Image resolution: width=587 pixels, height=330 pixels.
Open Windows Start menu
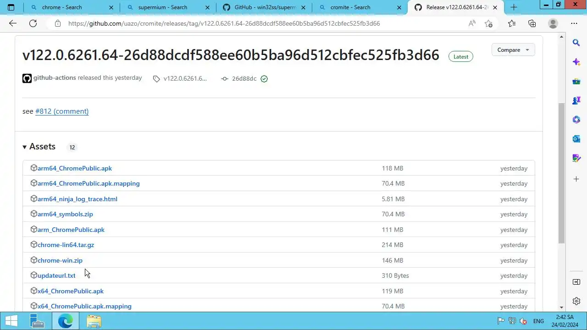pos(11,321)
